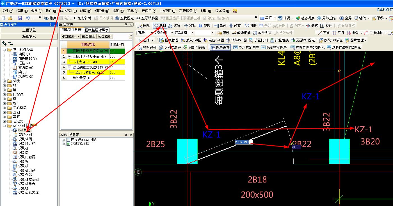Click 全屏 fullscreen zoom tool
Image resolution: width=393 pixels, height=206 pixels.
(x=346, y=18)
